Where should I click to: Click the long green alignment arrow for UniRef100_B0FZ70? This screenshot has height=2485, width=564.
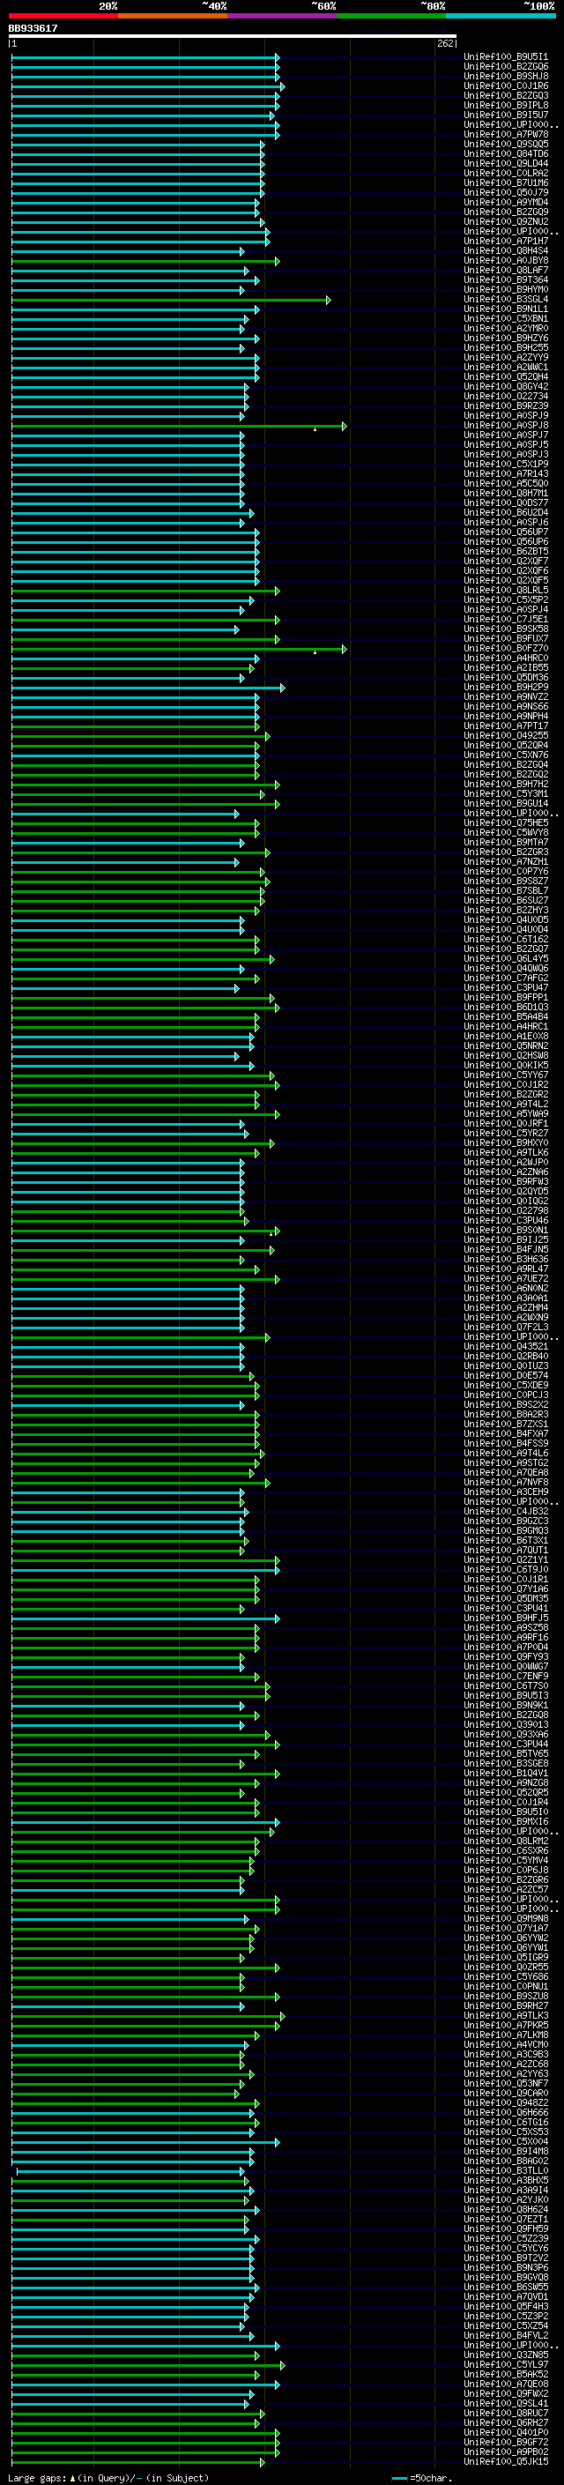point(178,649)
